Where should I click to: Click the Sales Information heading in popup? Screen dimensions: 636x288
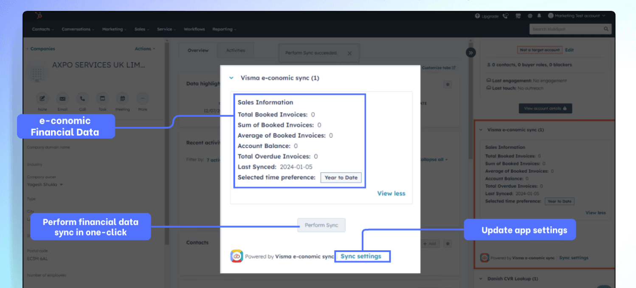(x=265, y=102)
